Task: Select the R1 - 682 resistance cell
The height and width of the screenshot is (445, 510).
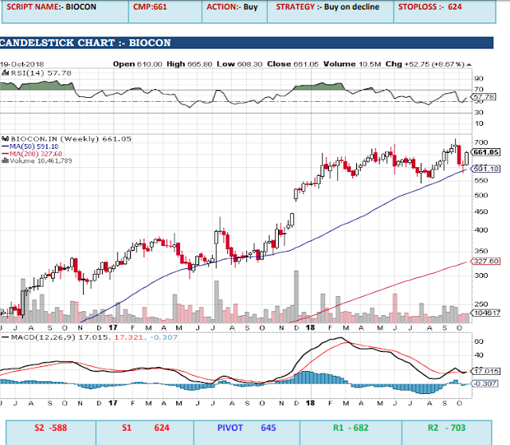Action: coord(351,432)
